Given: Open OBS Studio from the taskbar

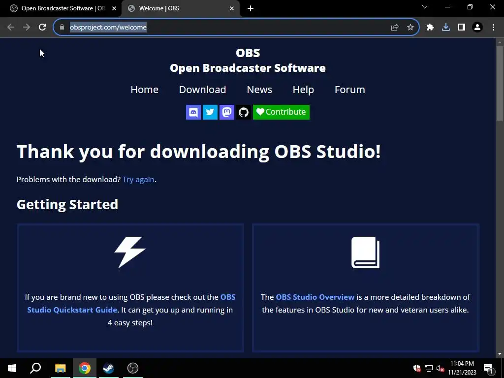Looking at the screenshot, I should 133,368.
